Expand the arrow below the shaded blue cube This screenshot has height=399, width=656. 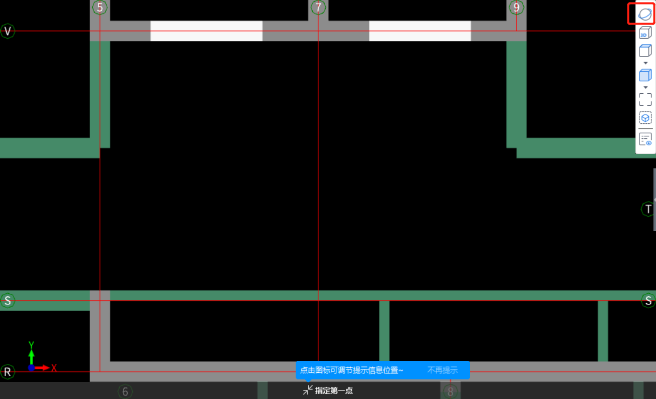(x=645, y=87)
